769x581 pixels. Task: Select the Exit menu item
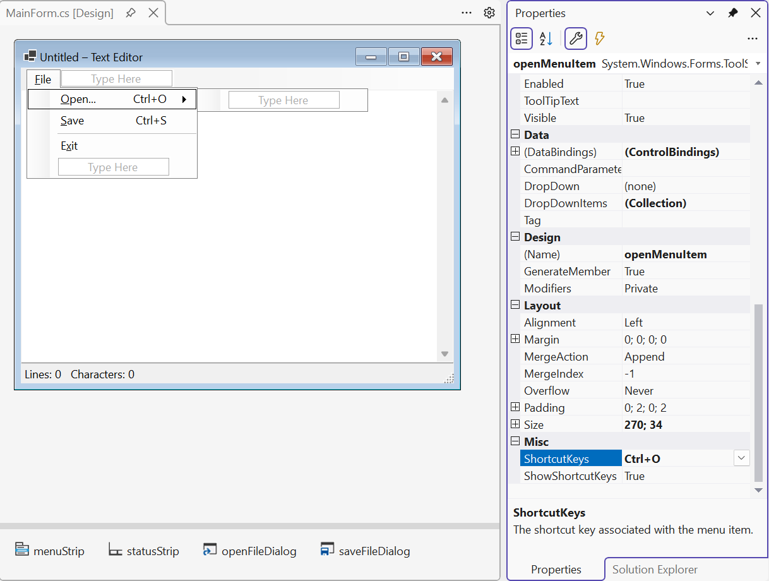(112, 146)
